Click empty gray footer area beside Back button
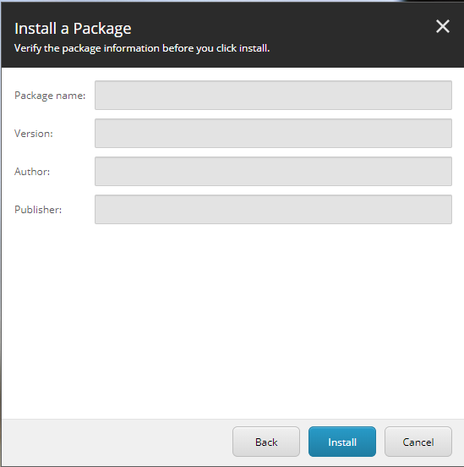 [x=116, y=442]
